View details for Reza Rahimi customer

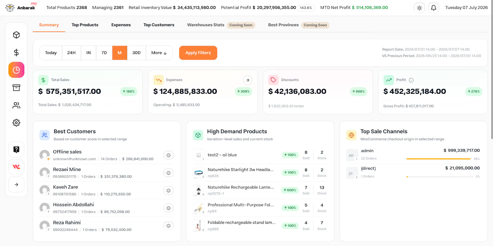point(169,226)
